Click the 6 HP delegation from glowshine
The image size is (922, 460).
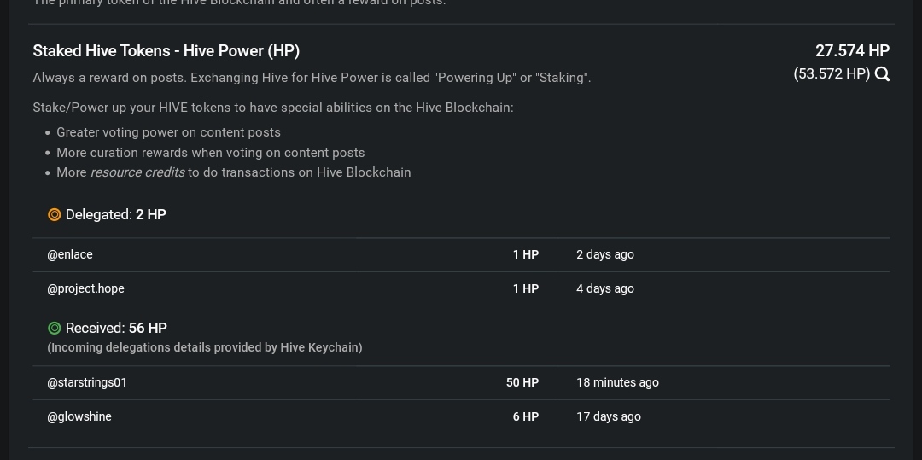[526, 416]
